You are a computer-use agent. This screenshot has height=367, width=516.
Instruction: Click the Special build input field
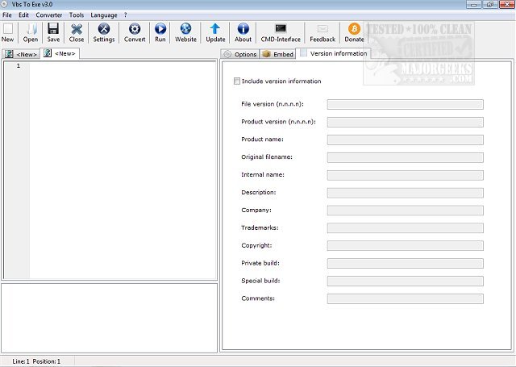tap(405, 281)
